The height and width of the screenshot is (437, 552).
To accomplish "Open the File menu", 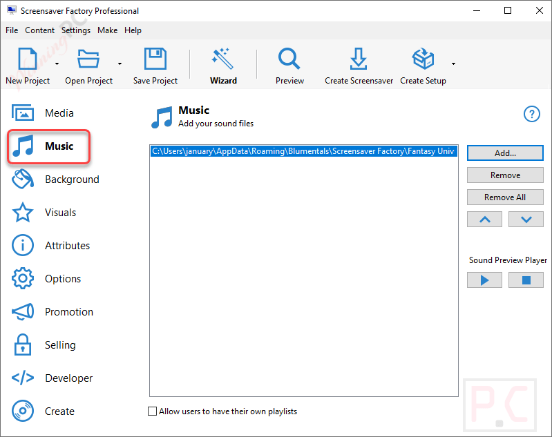I will [12, 30].
